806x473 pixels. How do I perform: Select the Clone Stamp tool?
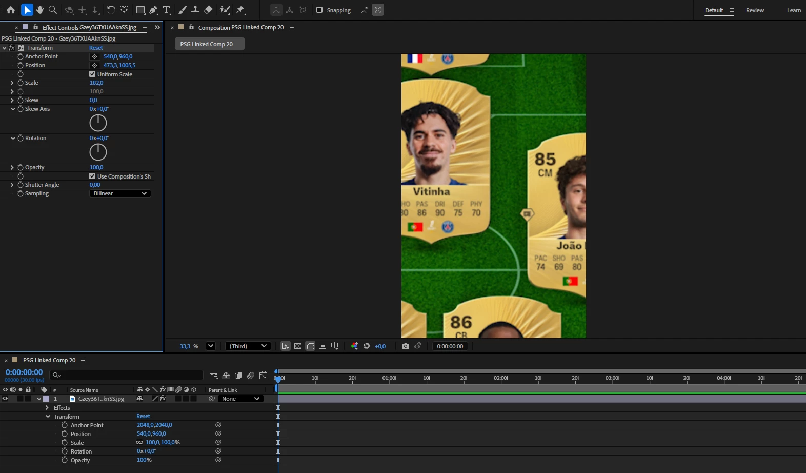[x=195, y=10]
